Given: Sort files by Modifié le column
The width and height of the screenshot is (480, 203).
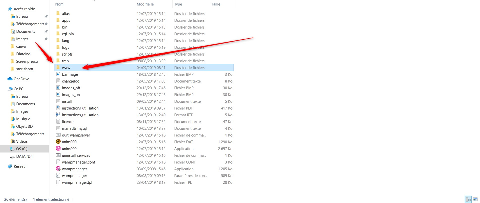Looking at the screenshot, I should click(145, 4).
